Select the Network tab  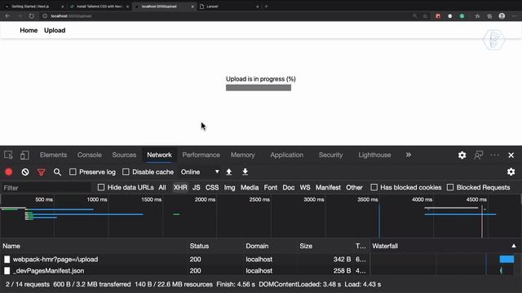(159, 155)
